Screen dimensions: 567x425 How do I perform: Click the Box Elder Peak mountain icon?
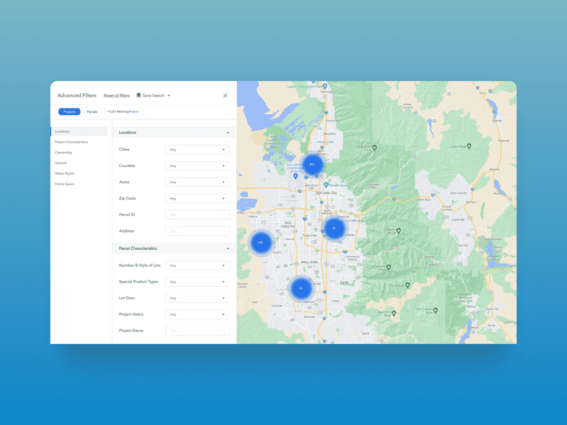[394, 313]
